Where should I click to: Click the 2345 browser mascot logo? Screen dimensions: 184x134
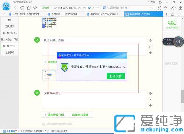pos(6,6)
